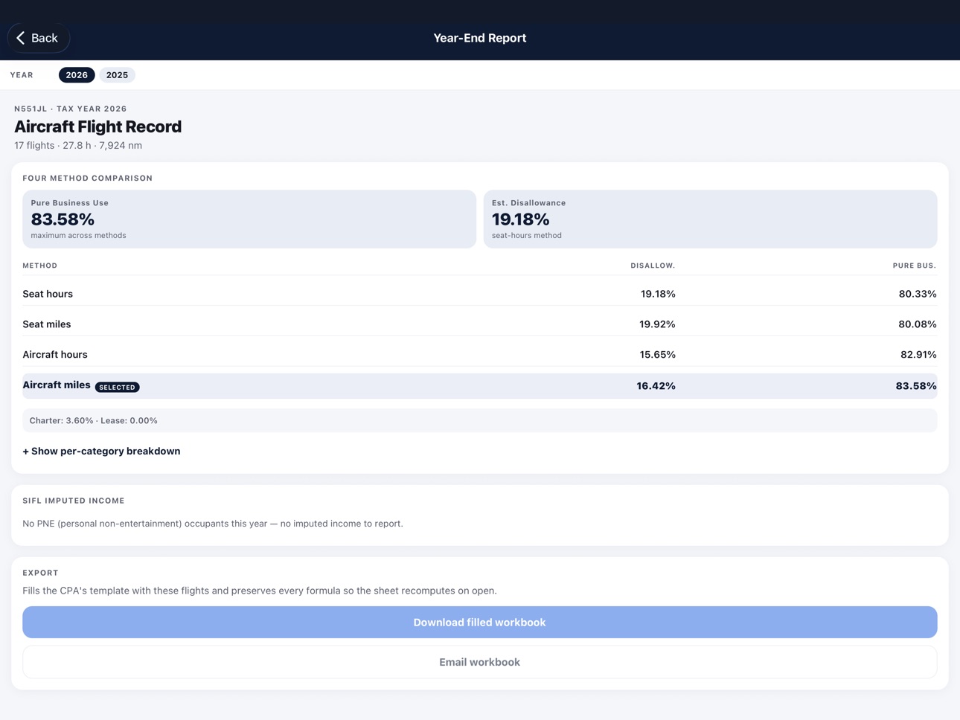
Task: Click the Seat hours 80.33% value
Action: click(x=918, y=294)
